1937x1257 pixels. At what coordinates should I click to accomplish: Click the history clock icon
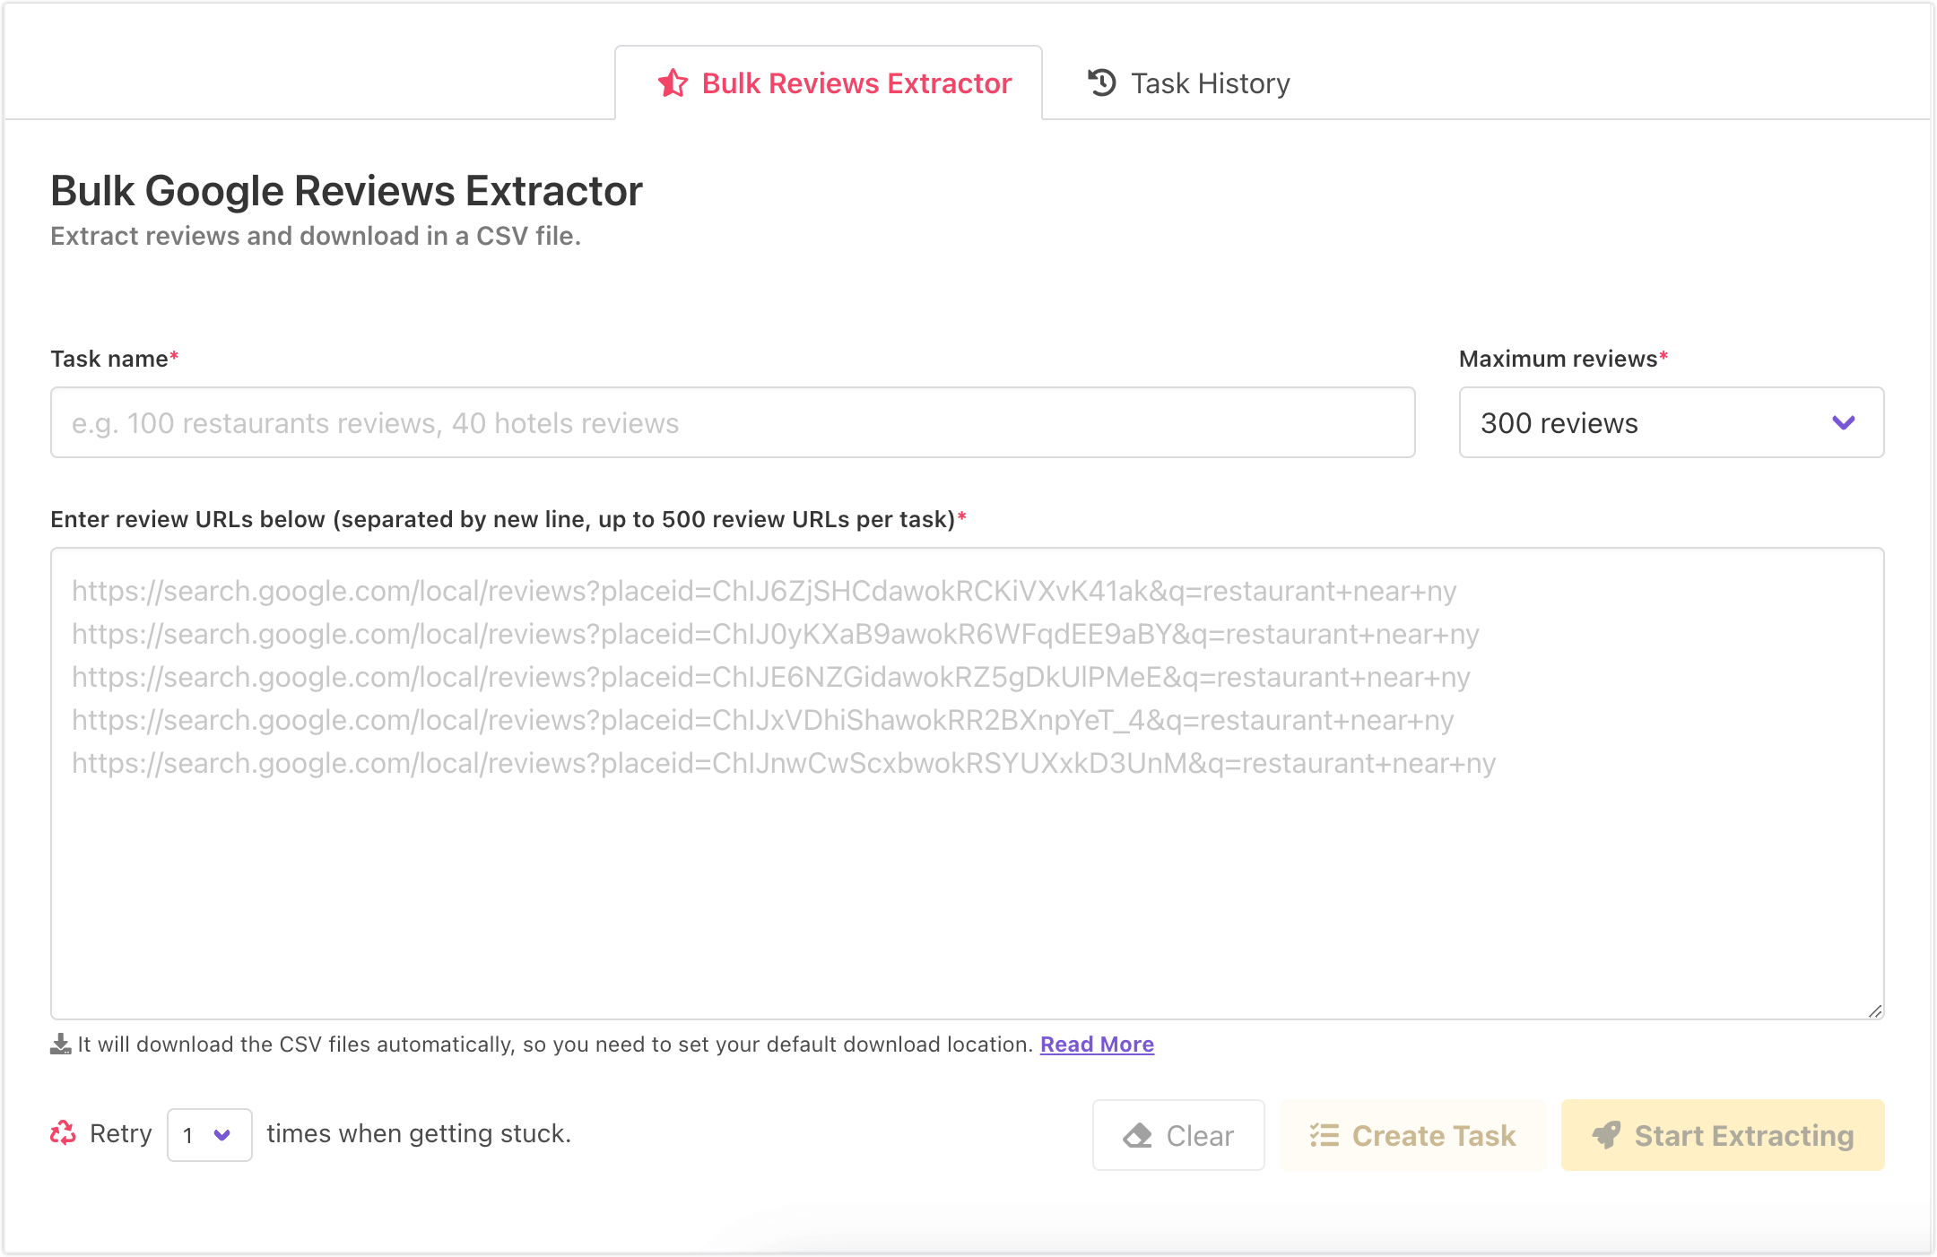(x=1101, y=82)
